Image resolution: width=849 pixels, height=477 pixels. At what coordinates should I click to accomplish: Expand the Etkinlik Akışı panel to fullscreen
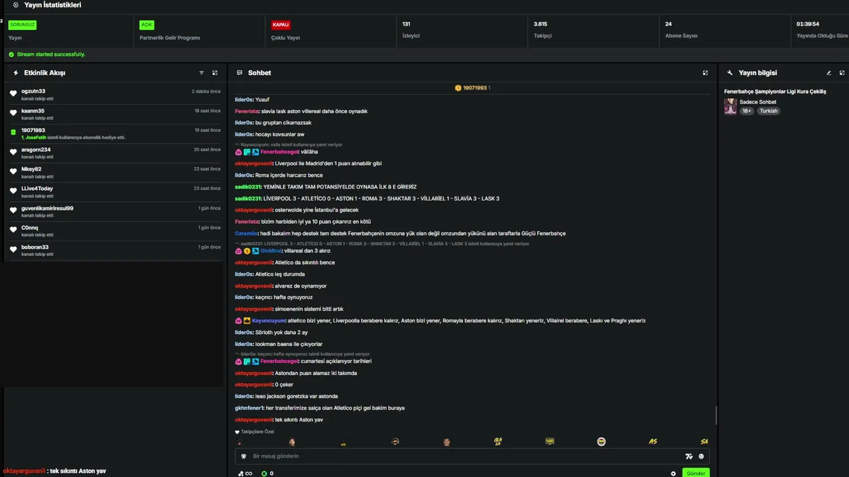tap(215, 73)
